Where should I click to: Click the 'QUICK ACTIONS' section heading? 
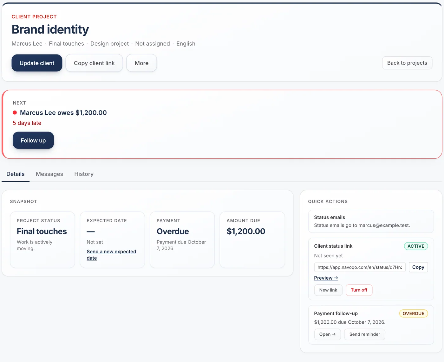tap(328, 201)
